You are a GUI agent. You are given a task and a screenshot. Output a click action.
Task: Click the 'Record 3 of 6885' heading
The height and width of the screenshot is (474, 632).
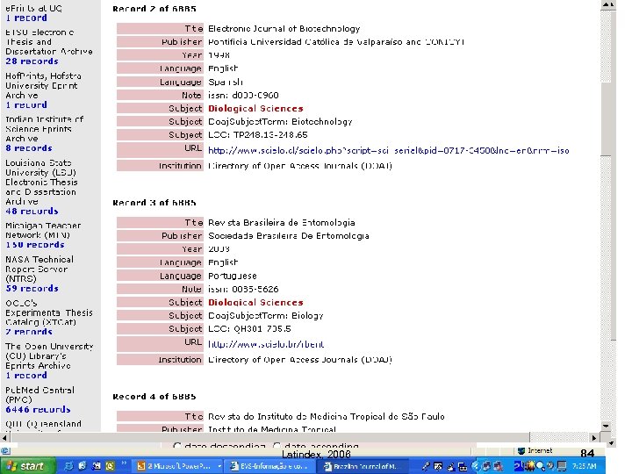click(x=154, y=203)
